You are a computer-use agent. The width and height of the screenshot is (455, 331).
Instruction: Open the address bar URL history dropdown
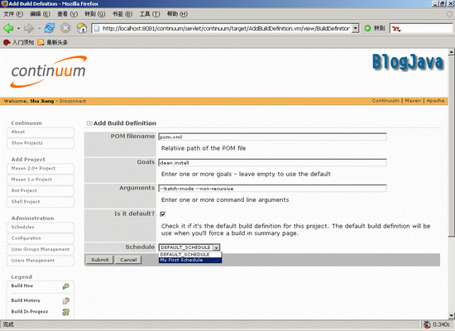(x=355, y=28)
